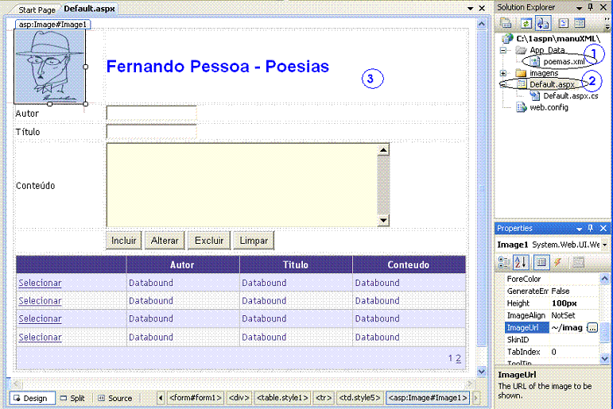Click the Default.aspx.cs file icon

[x=534, y=96]
